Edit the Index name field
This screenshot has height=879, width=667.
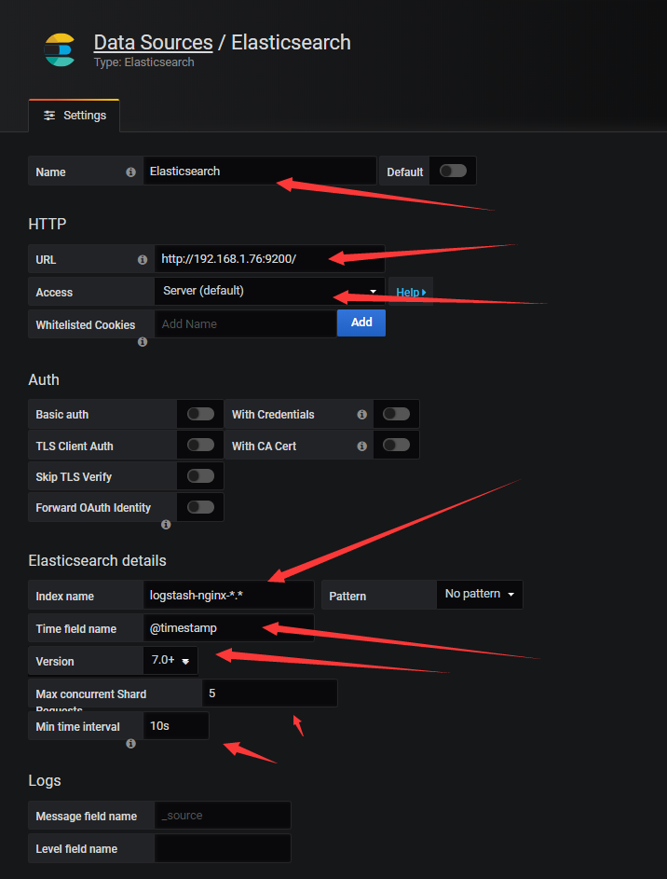pos(228,595)
